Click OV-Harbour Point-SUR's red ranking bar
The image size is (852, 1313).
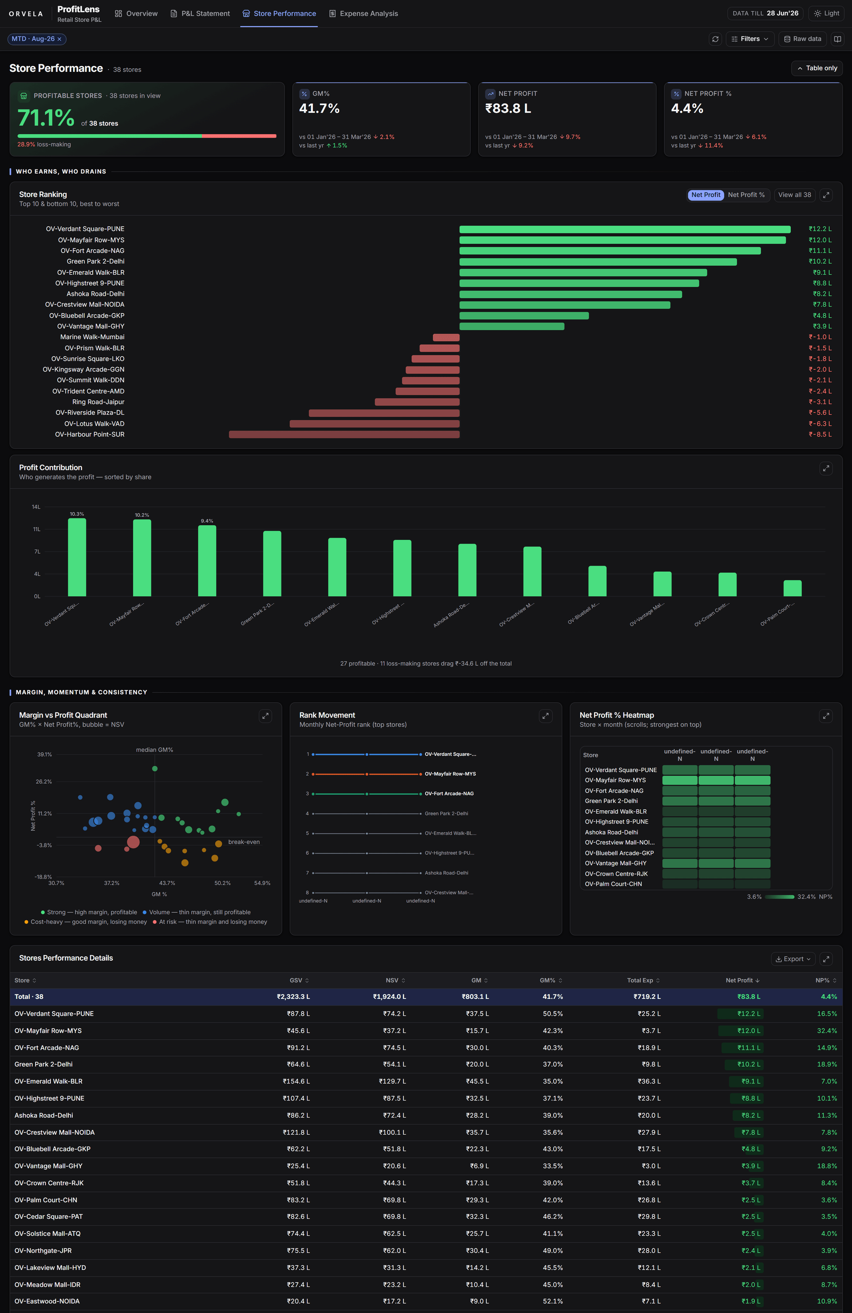pyautogui.click(x=344, y=435)
